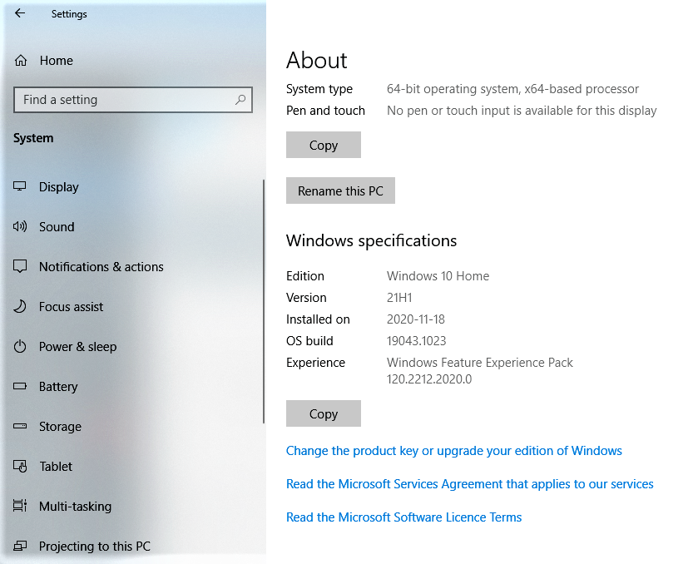This screenshot has width=683, height=564.
Task: Click the Sound speaker icon
Action: tap(20, 226)
